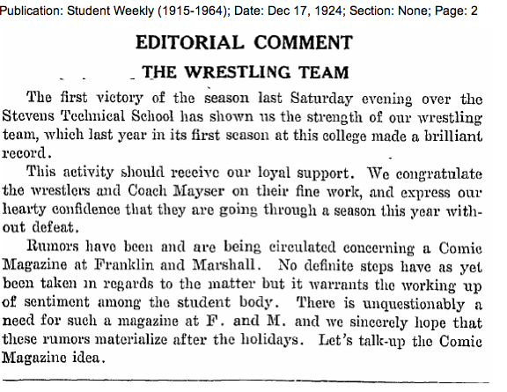The image size is (507, 392).
Task: Click the publication metadata header line
Action: pyautogui.click(x=239, y=11)
